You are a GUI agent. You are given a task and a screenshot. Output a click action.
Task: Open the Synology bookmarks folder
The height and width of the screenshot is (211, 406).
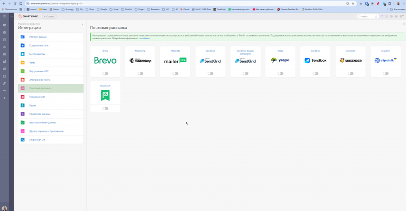pyautogui.click(x=68, y=9)
